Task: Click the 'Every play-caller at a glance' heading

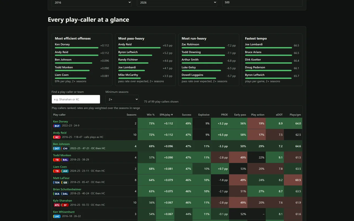Action: pyautogui.click(x=88, y=20)
